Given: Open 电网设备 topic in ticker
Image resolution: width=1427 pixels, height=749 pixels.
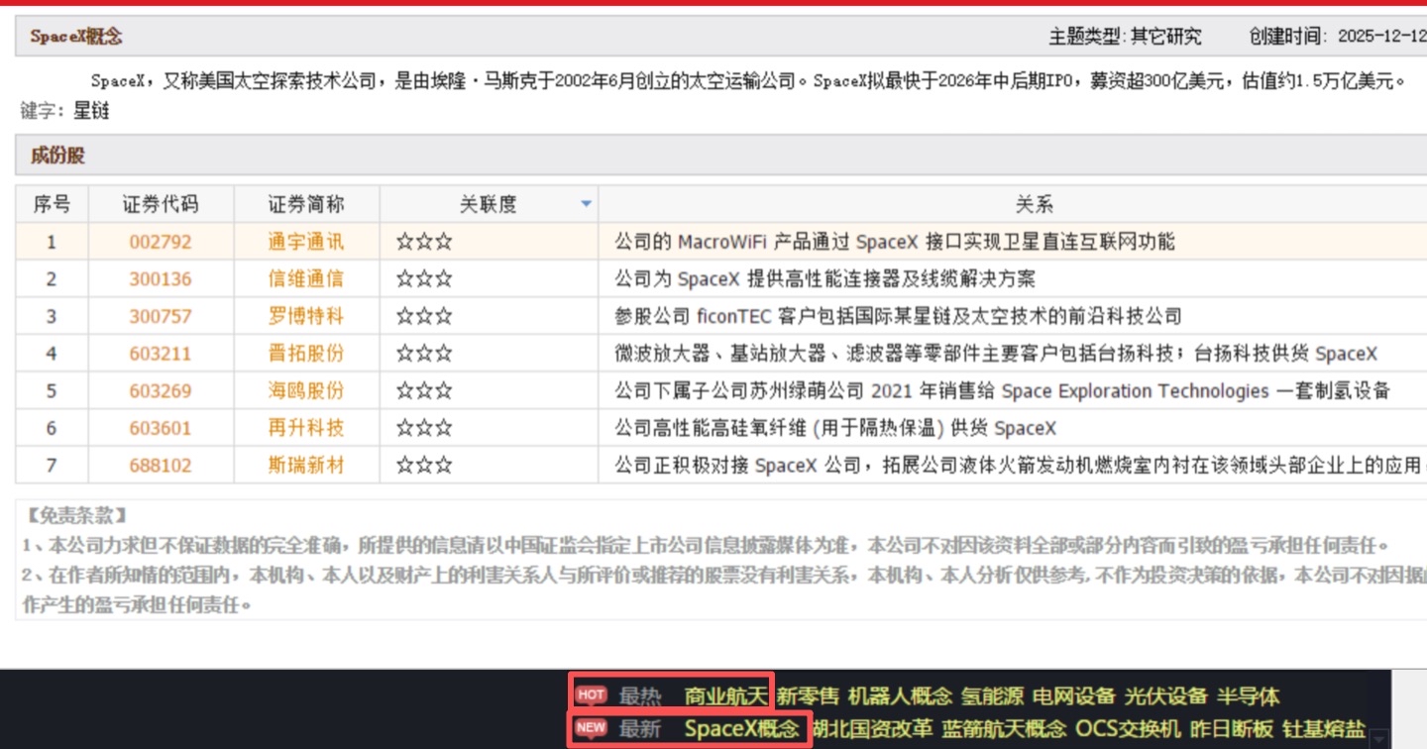Looking at the screenshot, I should [x=1074, y=696].
